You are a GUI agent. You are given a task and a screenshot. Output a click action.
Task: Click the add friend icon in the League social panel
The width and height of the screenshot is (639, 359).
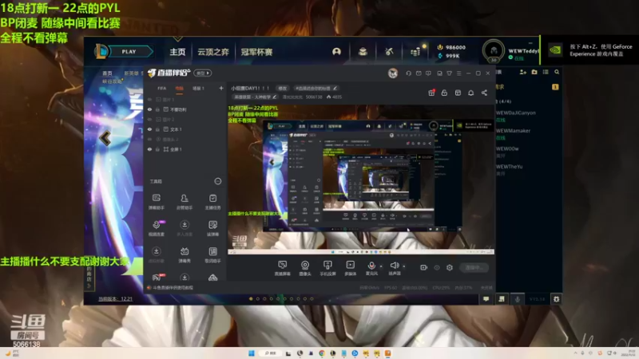pos(523,72)
